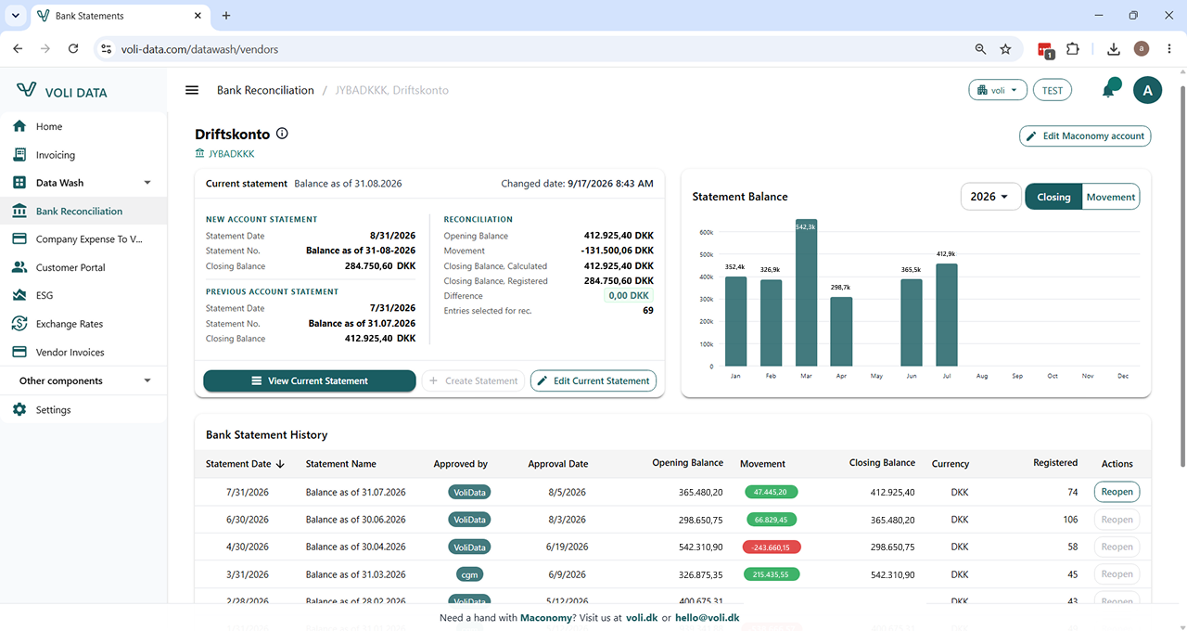
Task: Reopen the 31.07.2026 statement
Action: click(1117, 492)
